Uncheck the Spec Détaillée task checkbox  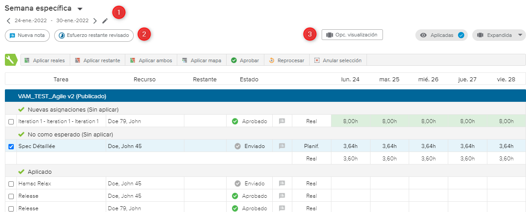pyautogui.click(x=11, y=146)
